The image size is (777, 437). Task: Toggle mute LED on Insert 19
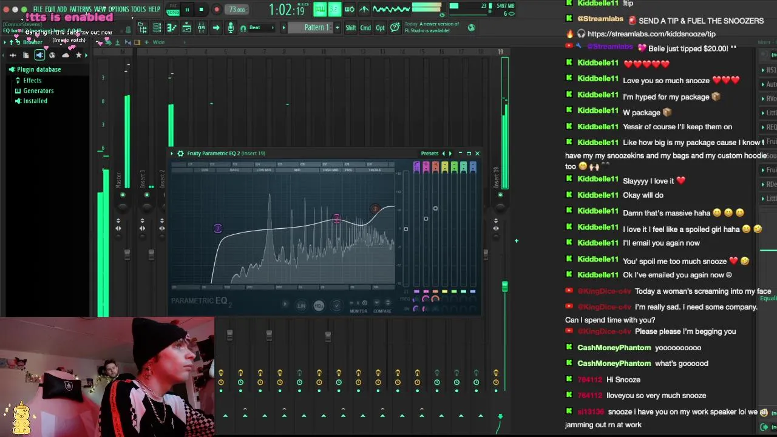pos(501,195)
